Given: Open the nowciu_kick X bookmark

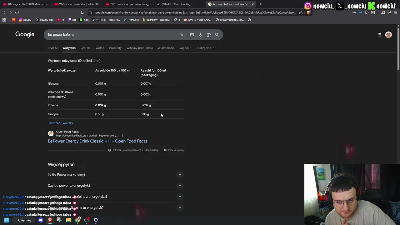Looking at the screenshot, I should coord(44,20).
